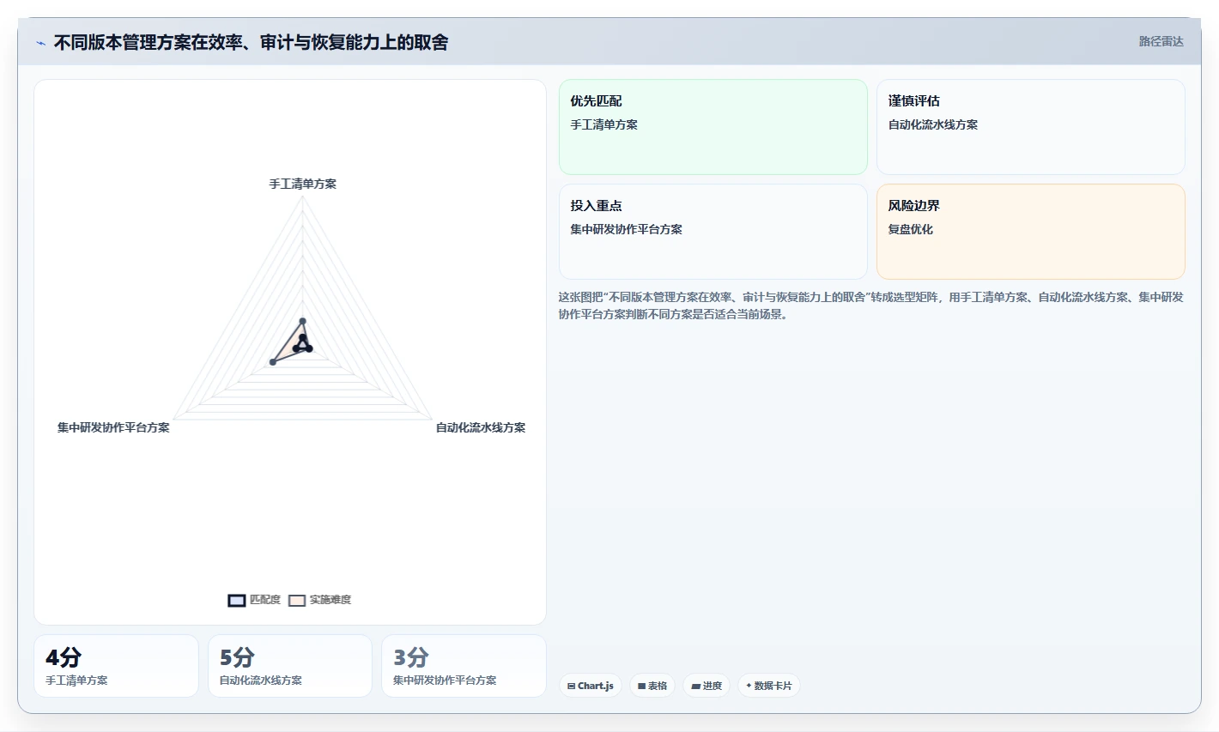Click the Chart.js tag
The width and height of the screenshot is (1219, 732).
pos(591,686)
